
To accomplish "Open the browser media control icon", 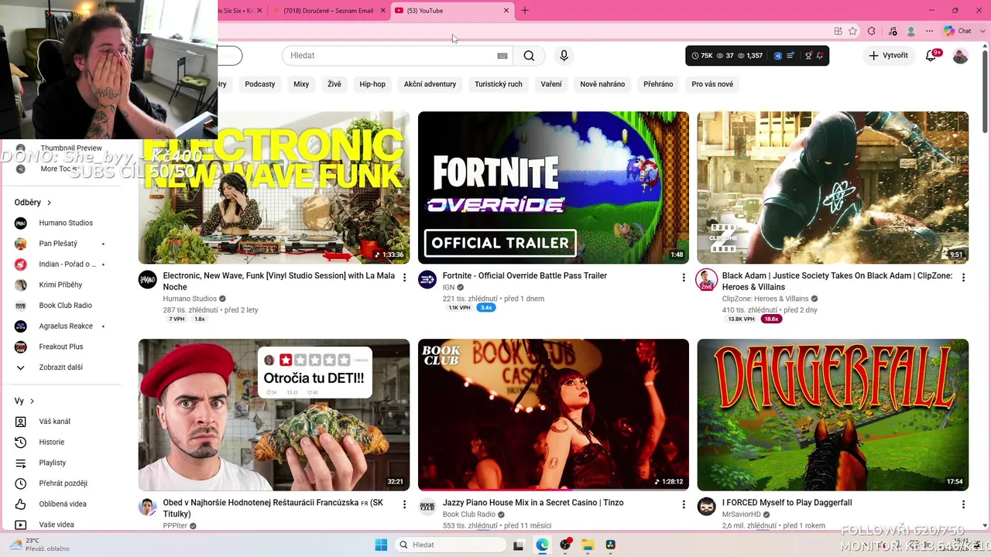I will (x=893, y=31).
